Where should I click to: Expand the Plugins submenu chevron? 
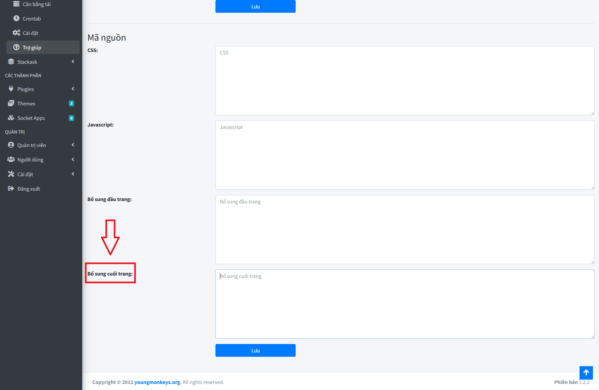click(73, 89)
